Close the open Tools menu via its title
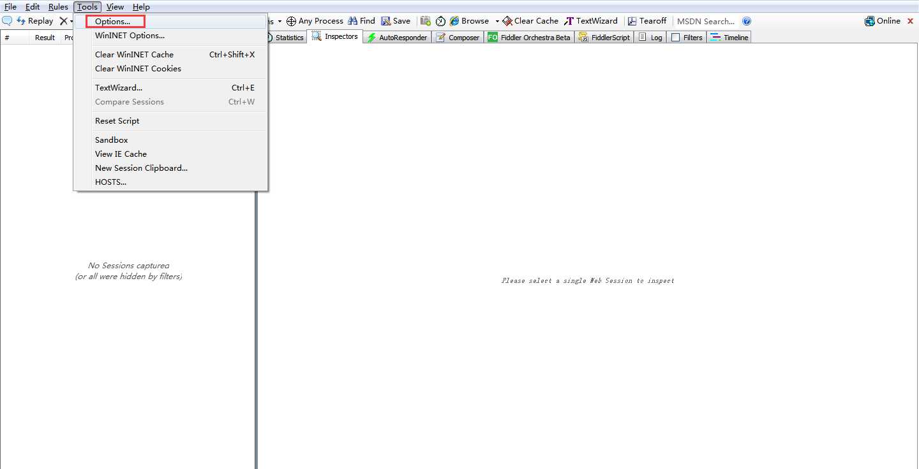Image resolution: width=919 pixels, height=469 pixels. click(x=87, y=7)
